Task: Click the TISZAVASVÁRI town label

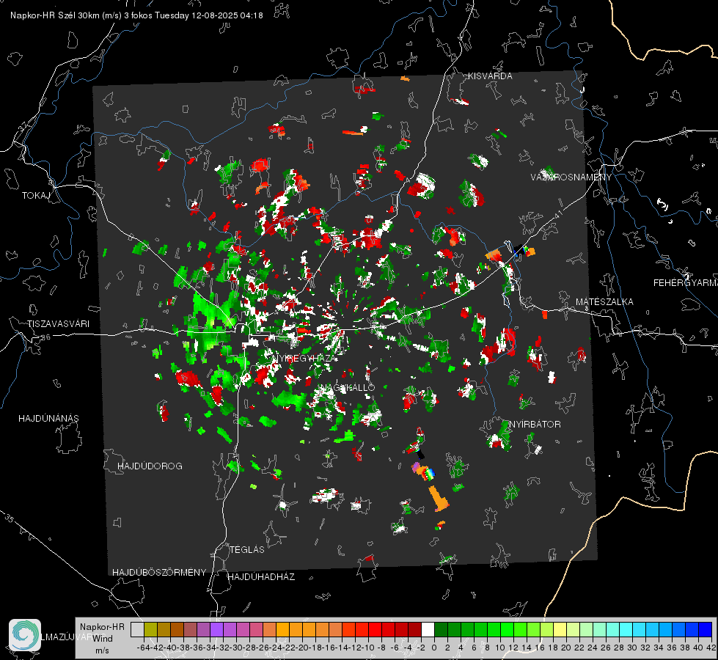Action: (x=58, y=324)
